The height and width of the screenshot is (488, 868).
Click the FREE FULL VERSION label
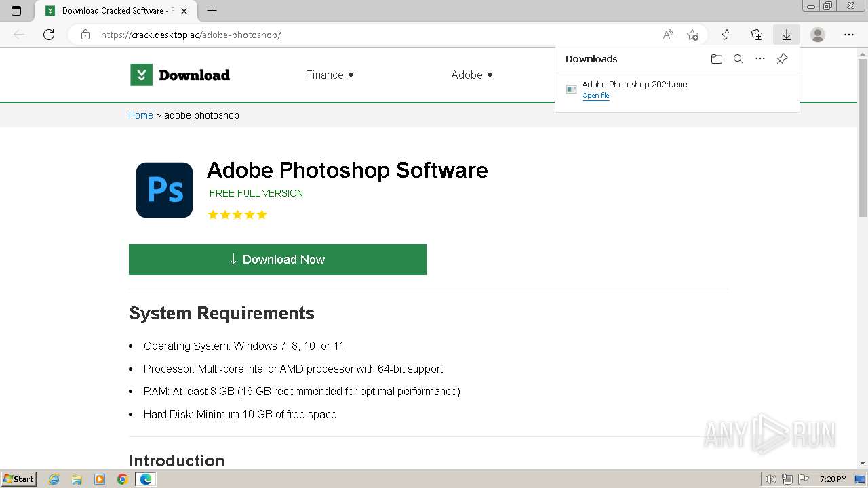click(x=256, y=193)
